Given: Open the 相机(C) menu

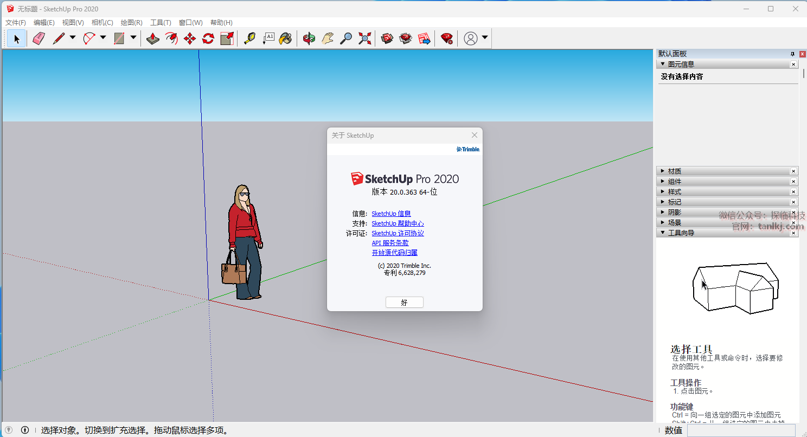Looking at the screenshot, I should pos(102,23).
